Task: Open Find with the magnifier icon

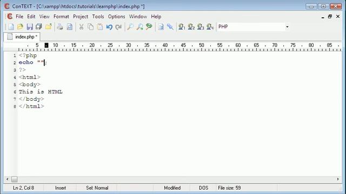Action: coord(130,27)
